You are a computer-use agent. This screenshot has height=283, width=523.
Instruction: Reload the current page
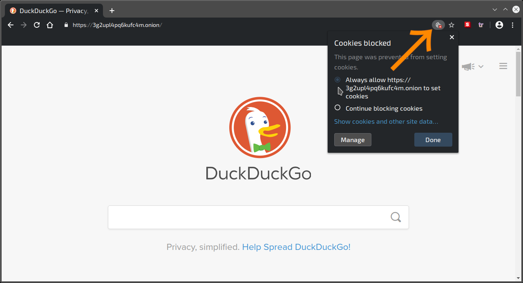point(37,25)
